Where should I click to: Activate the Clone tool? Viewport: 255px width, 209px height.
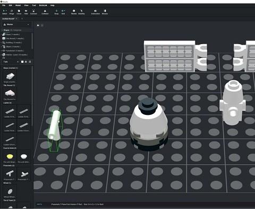click(x=19, y=12)
